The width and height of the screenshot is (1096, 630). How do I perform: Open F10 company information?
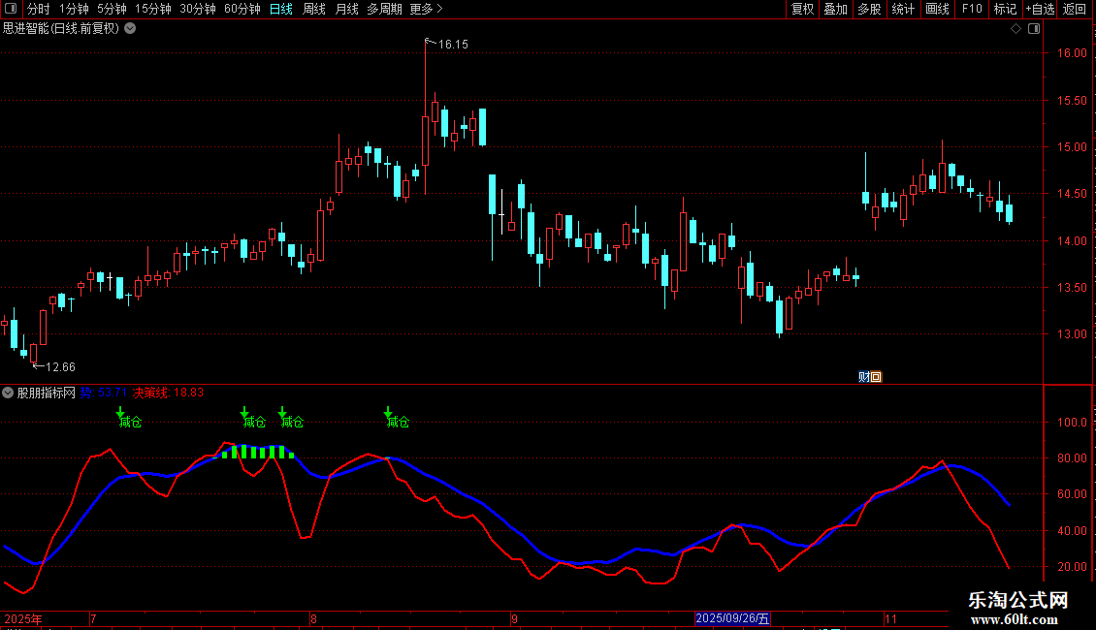click(972, 9)
